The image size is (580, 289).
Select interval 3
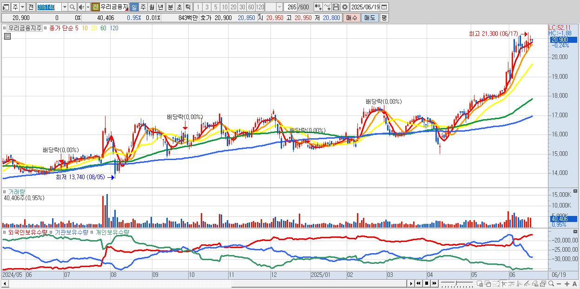point(207,7)
